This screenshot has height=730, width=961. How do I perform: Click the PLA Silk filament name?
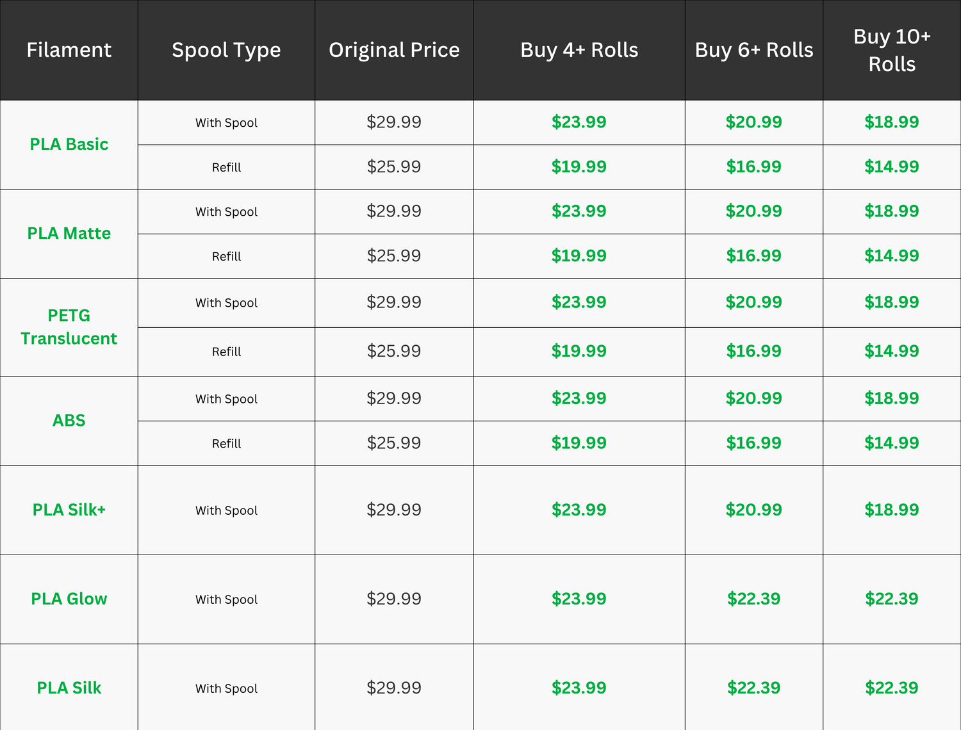pyautogui.click(x=69, y=688)
